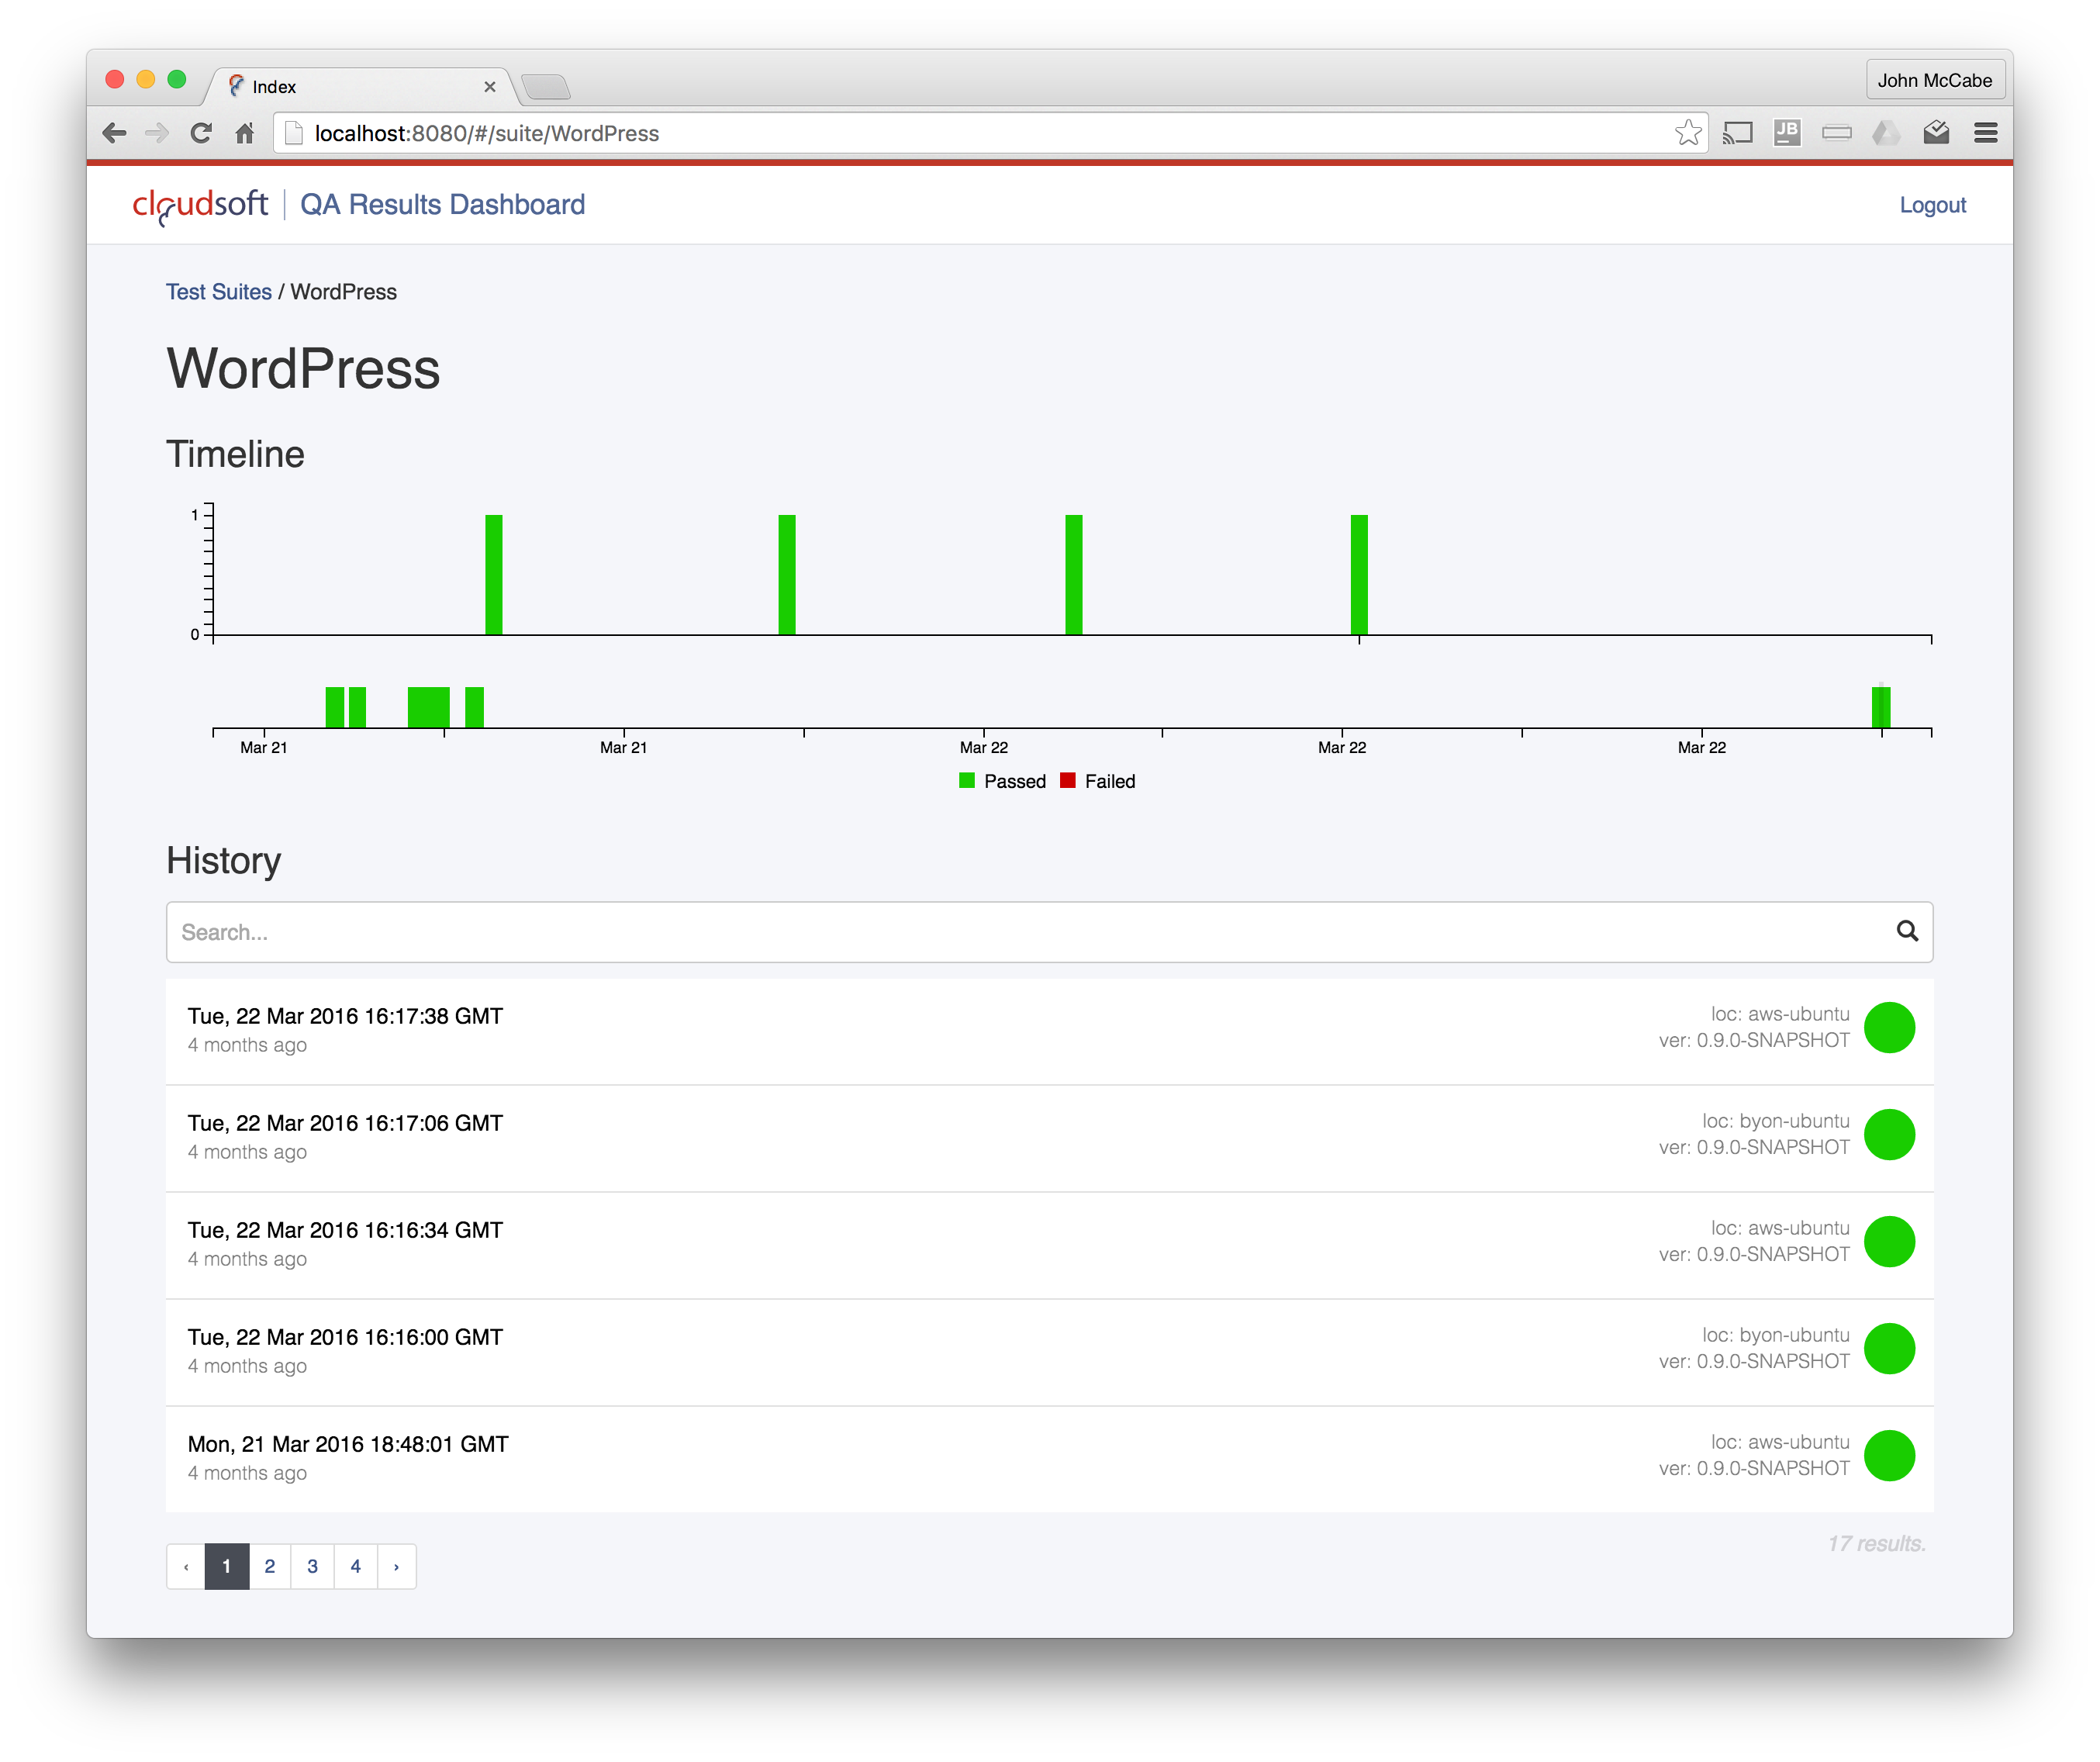
Task: Click the WordPress breadcrumb text
Action: click(x=343, y=292)
